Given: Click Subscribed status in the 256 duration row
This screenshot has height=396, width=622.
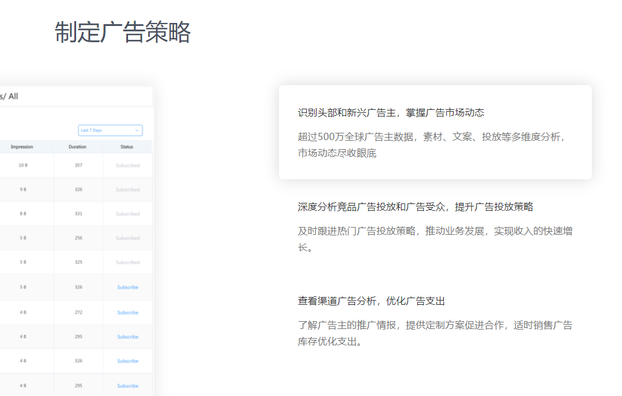Looking at the screenshot, I should point(127,238).
